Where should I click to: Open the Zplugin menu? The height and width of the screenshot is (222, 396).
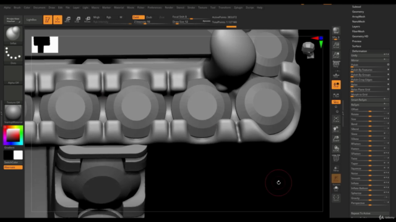(x=238, y=7)
